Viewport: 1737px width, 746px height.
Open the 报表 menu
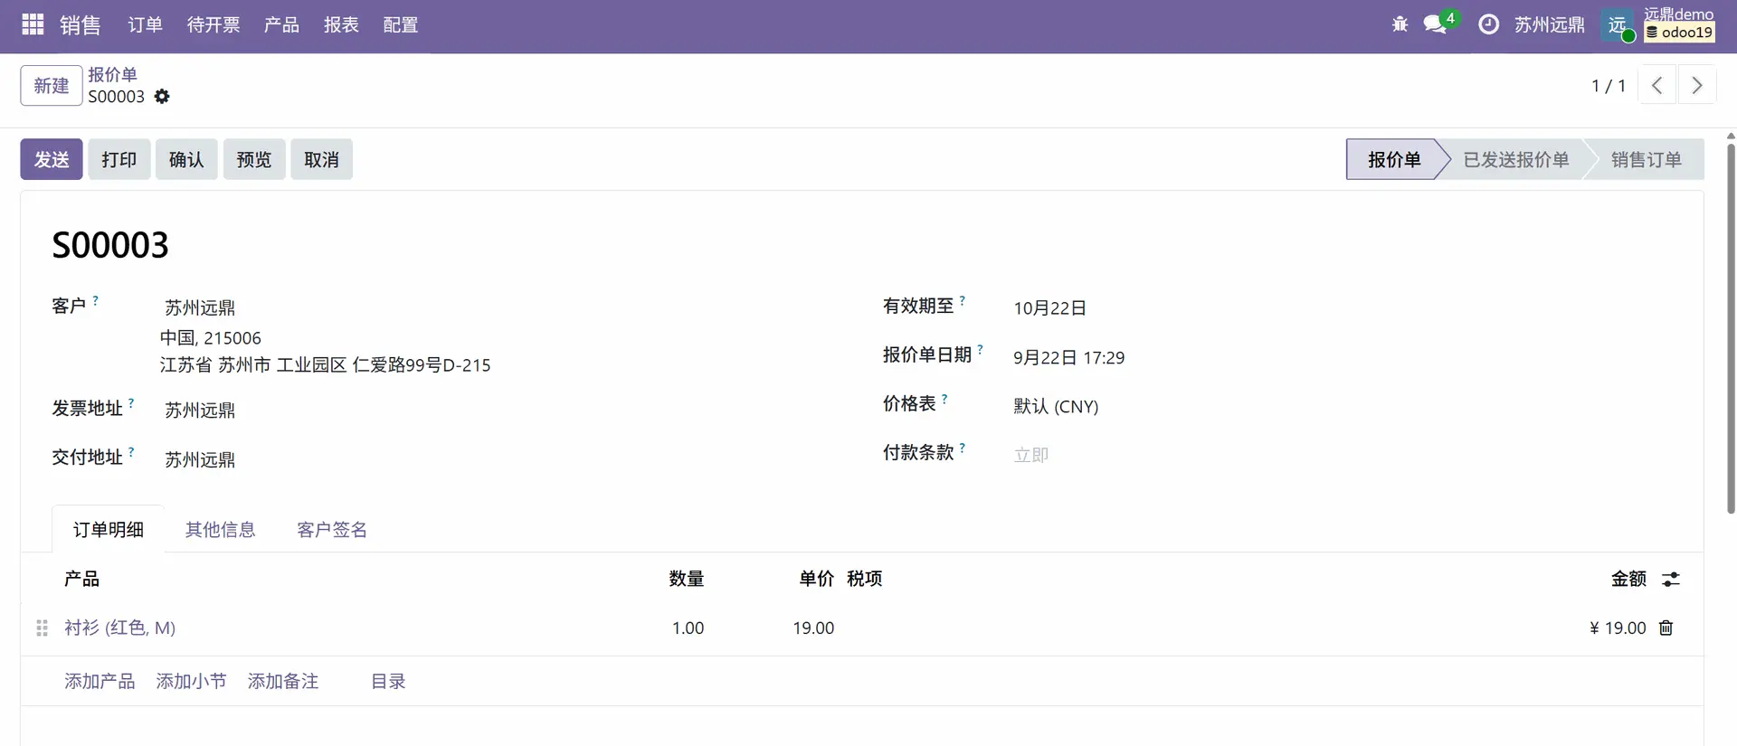pyautogui.click(x=341, y=24)
